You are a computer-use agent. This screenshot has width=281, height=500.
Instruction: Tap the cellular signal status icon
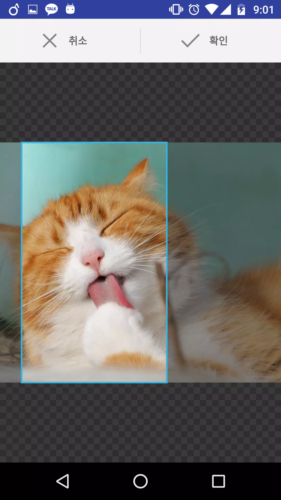tap(226, 10)
